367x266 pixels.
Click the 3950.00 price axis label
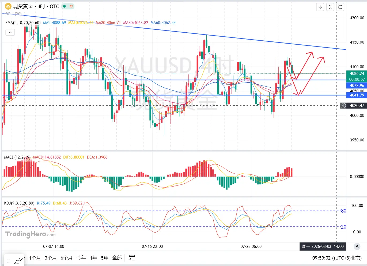pos(357,140)
